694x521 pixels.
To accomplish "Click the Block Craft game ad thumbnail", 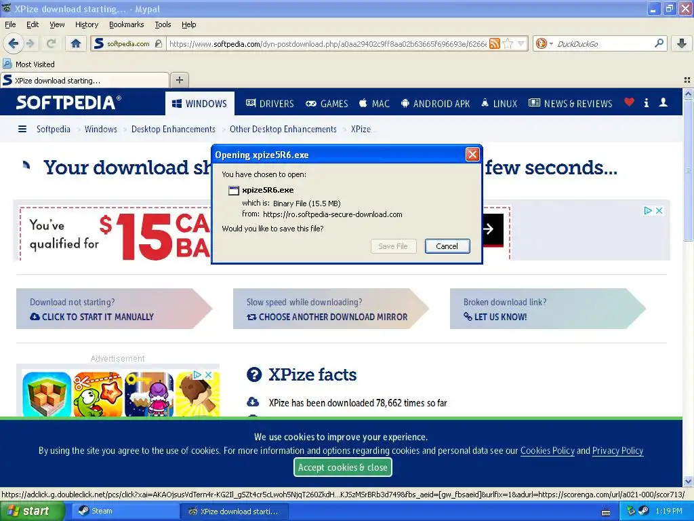I will pos(47,394).
